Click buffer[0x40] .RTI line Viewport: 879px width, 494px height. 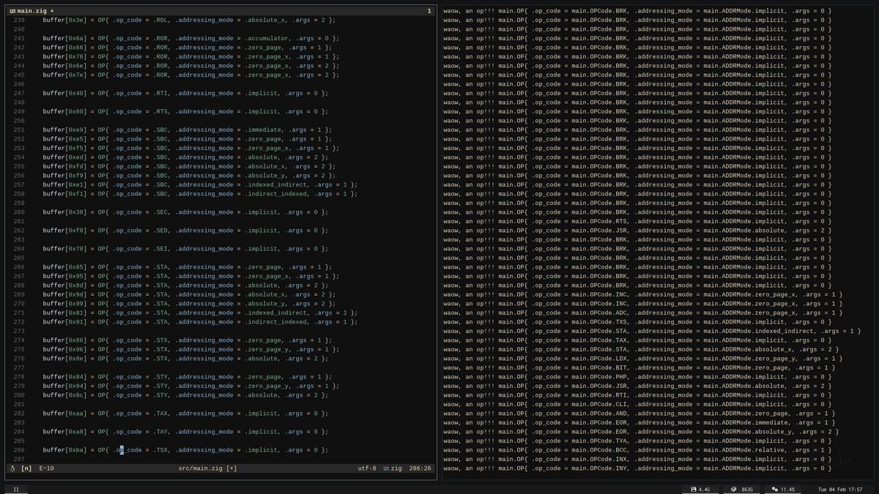tap(185, 93)
